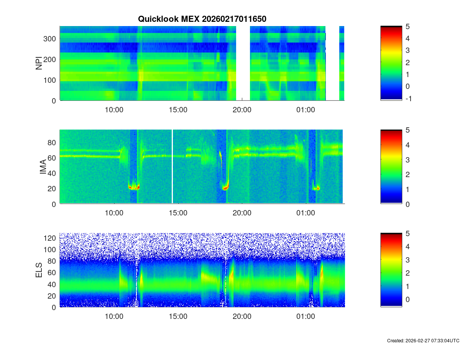Click the Created timestamp text at bottom
Screen dimensions: 460x345
click(423, 340)
